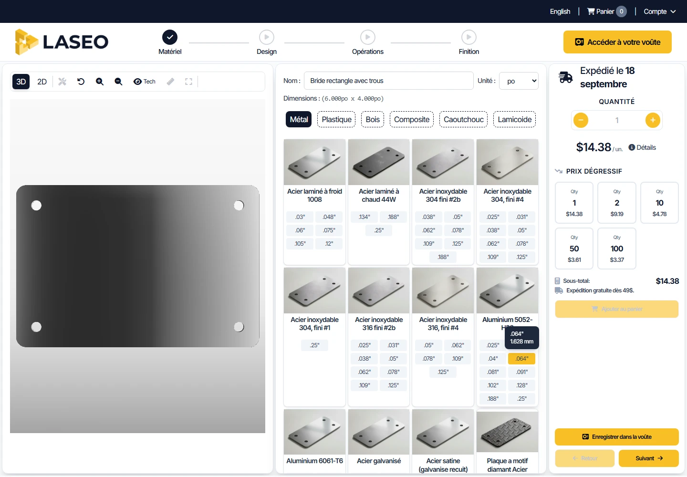This screenshot has width=687, height=477.
Task: Zoom out of the part preview
Action: point(118,82)
